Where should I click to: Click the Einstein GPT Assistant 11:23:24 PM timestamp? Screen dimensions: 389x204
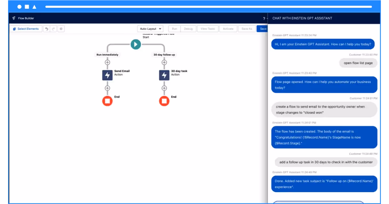(294, 35)
